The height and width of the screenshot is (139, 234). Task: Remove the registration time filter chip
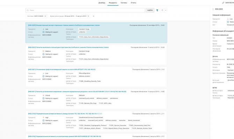tap(88, 16)
